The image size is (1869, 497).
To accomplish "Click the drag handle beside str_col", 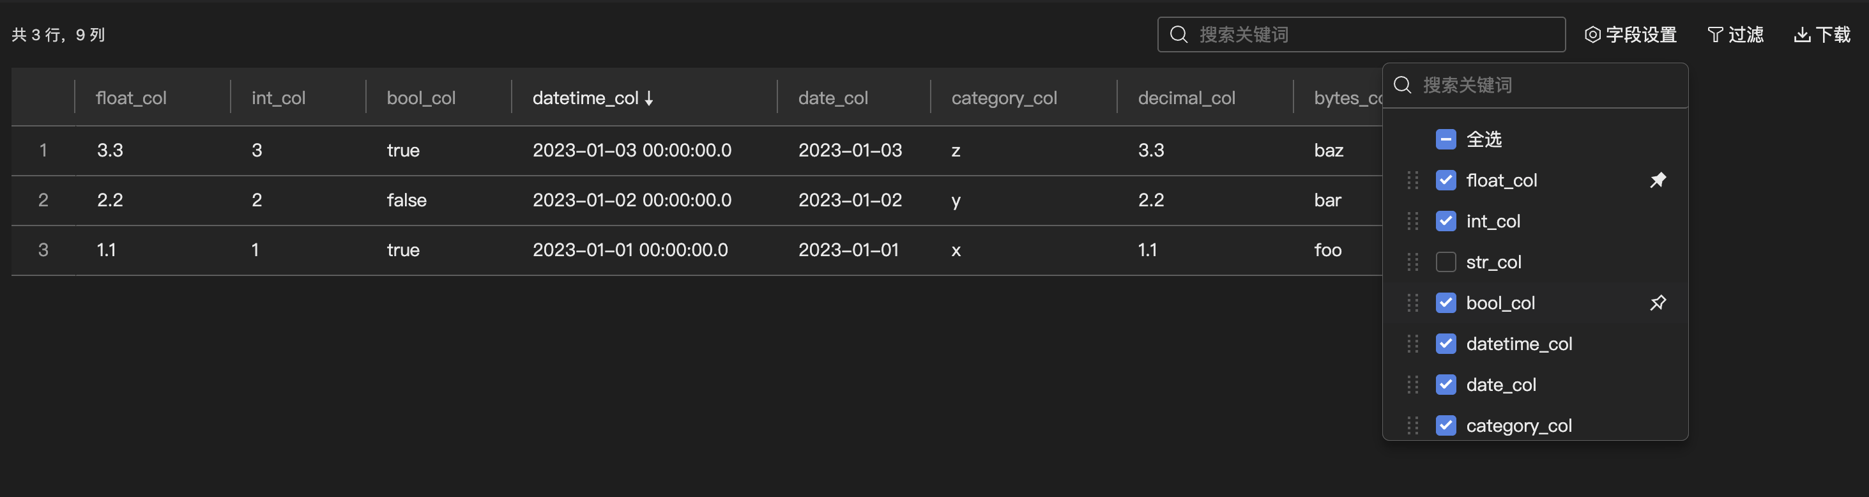I will (1412, 262).
